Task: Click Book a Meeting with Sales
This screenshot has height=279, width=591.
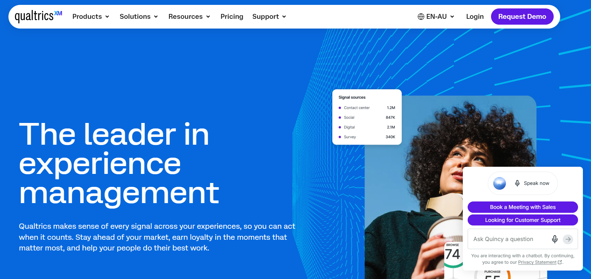Action: tap(523, 207)
